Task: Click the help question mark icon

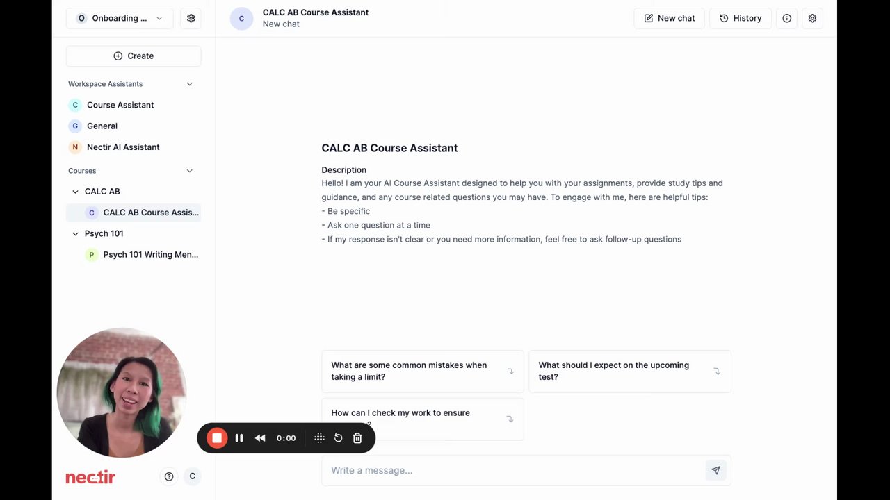Action: pos(169,476)
